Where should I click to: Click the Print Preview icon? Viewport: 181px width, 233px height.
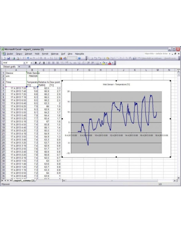point(18,58)
